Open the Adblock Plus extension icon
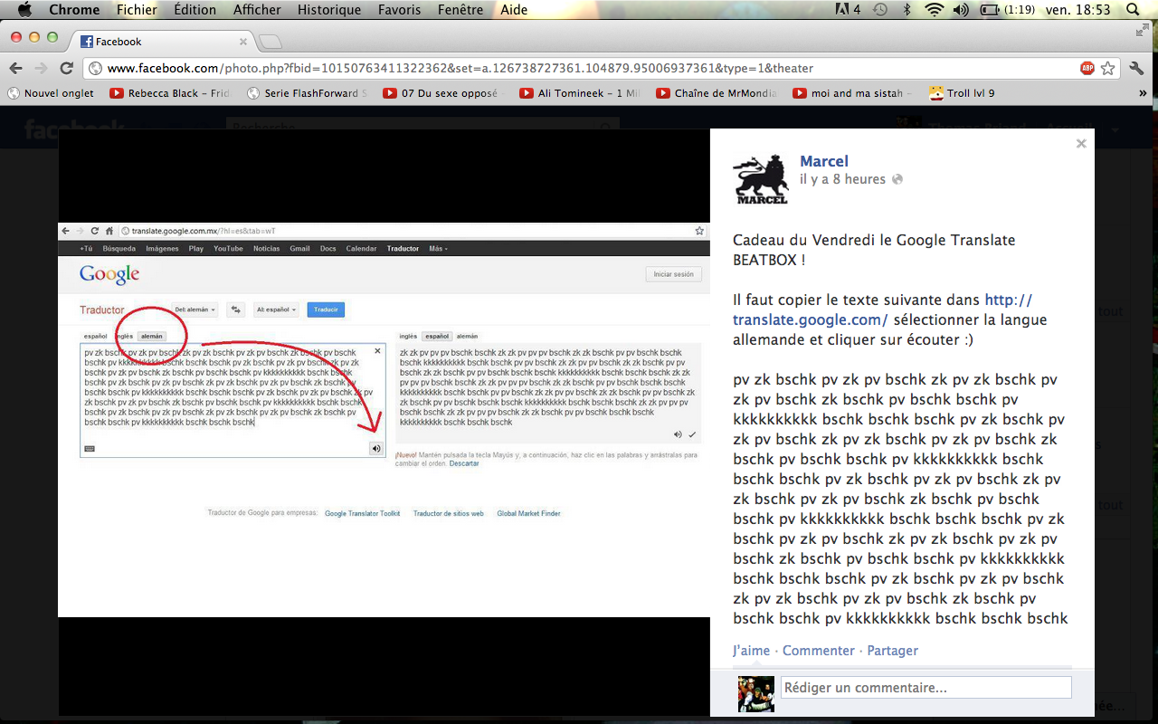This screenshot has width=1158, height=724. pyautogui.click(x=1087, y=68)
